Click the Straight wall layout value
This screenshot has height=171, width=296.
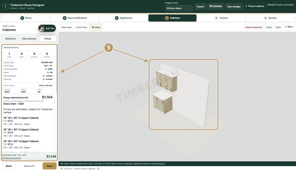(x=47, y=62)
